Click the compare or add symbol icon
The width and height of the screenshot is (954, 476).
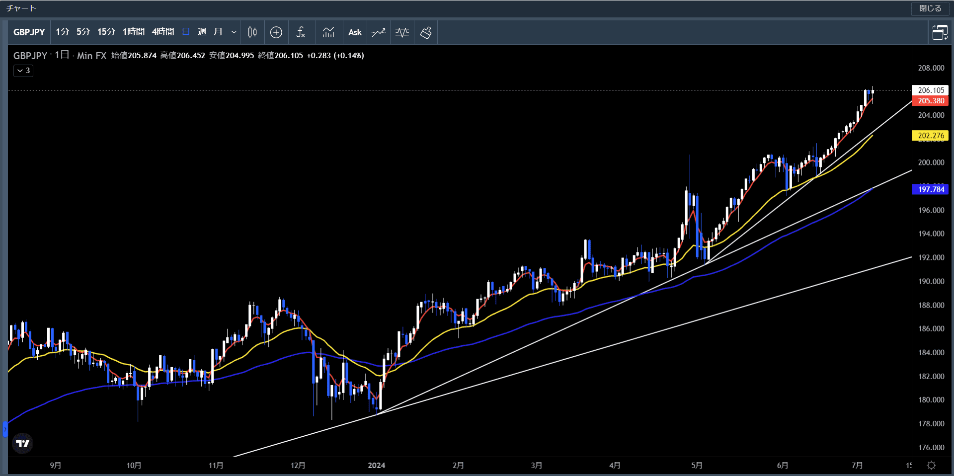click(276, 32)
